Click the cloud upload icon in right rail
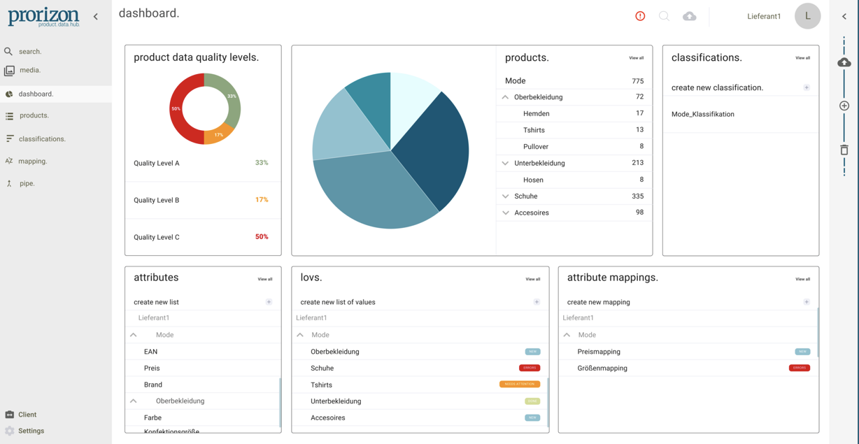The height and width of the screenshot is (444, 859). (x=844, y=63)
